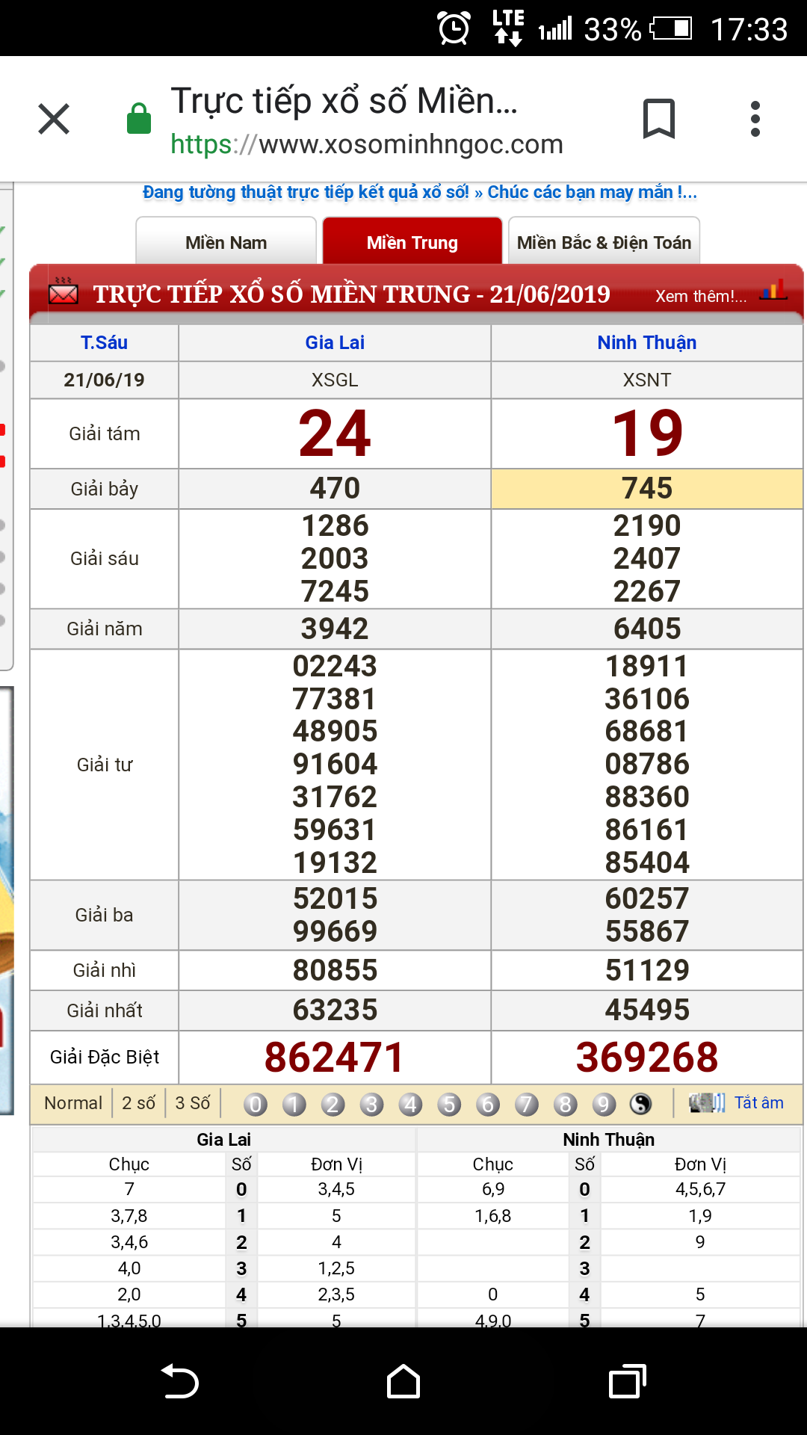Open Xem thêm link in header
This screenshot has width=807, height=1435.
tap(701, 296)
